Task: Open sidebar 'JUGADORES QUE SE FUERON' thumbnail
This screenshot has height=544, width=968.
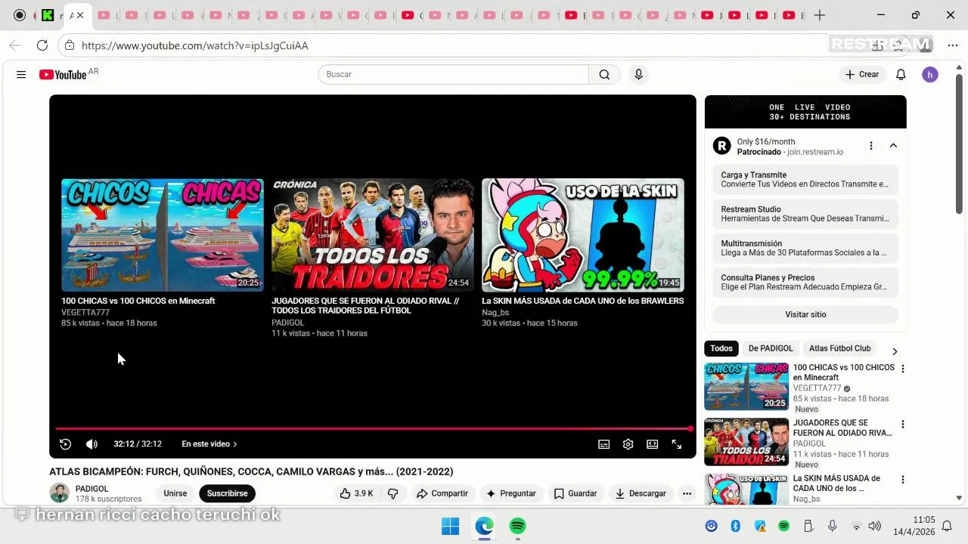Action: tap(746, 441)
